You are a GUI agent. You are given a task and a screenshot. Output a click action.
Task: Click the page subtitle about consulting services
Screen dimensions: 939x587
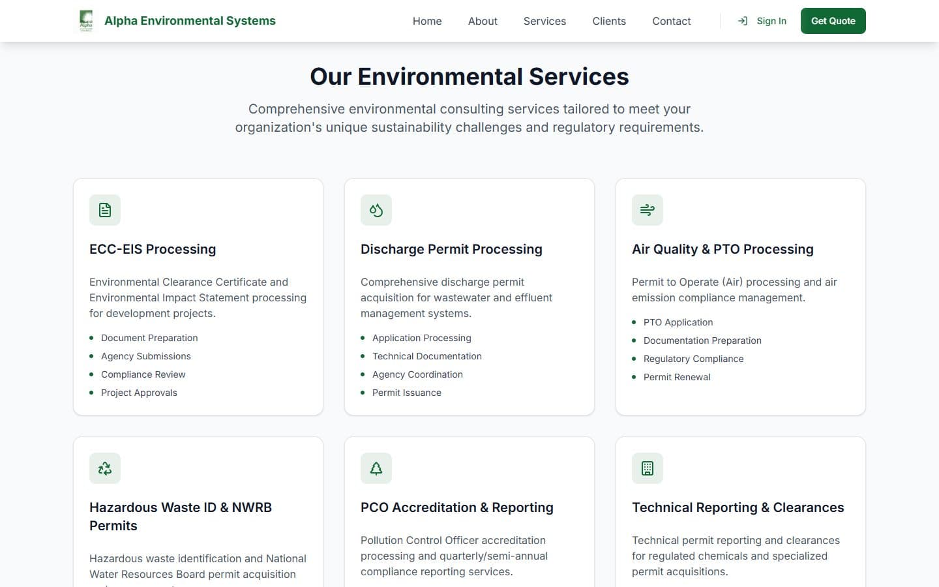pos(469,118)
